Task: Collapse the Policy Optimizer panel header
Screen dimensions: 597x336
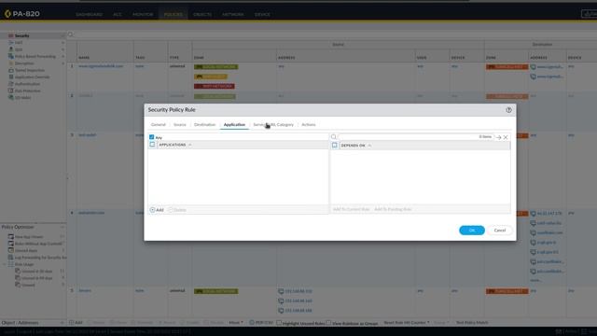Action: (62, 227)
